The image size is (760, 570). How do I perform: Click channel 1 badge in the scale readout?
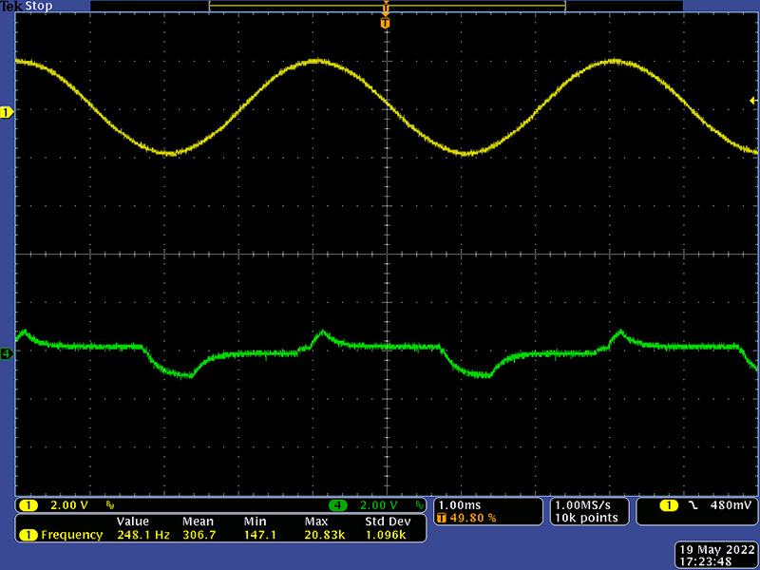point(28,504)
